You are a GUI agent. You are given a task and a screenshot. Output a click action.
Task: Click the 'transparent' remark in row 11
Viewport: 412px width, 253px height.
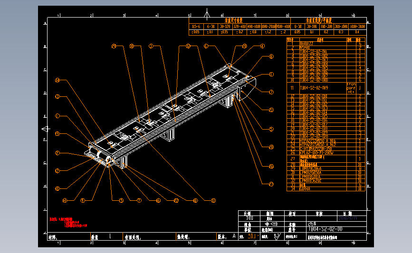point(351,88)
